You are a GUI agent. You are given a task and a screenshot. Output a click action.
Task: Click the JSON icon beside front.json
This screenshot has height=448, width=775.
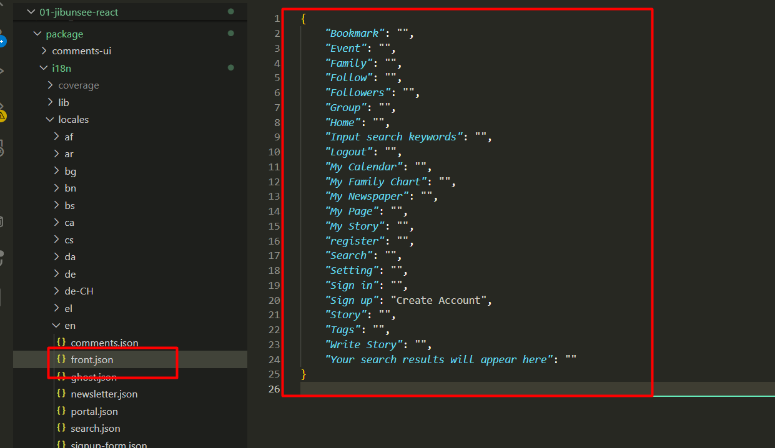click(x=61, y=359)
